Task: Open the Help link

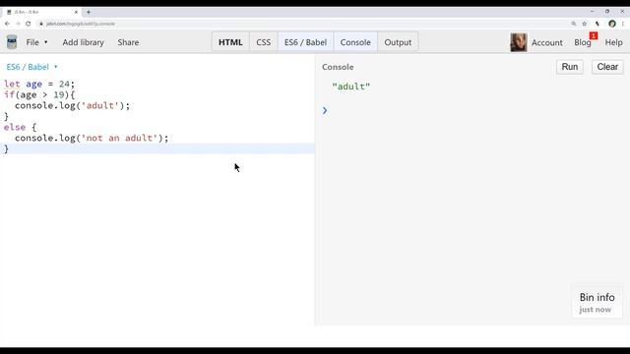Action: tap(613, 42)
